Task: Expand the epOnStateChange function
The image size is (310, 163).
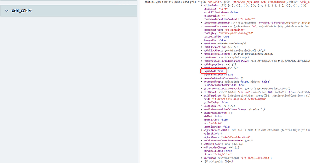Action: 201,68
